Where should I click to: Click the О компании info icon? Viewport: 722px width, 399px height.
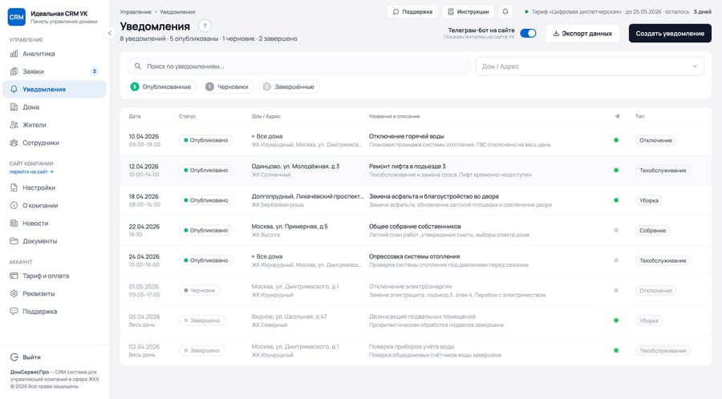[14, 205]
